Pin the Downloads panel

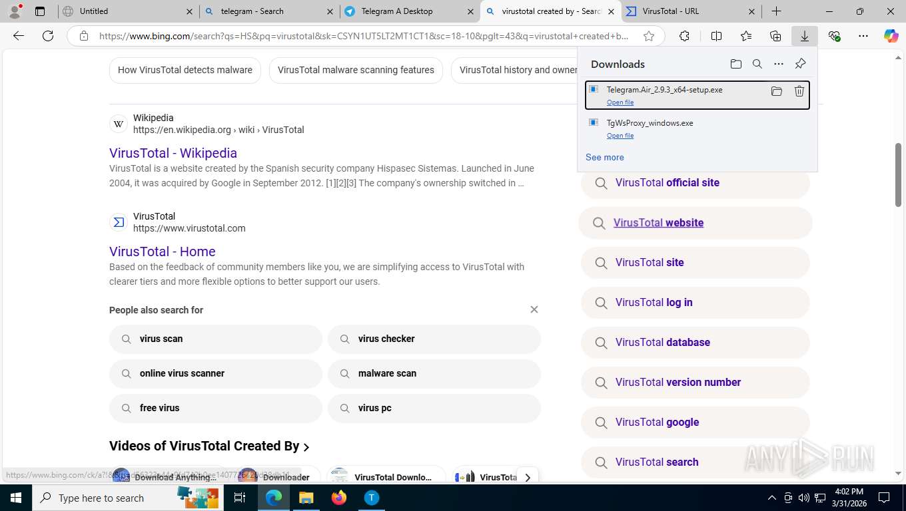pyautogui.click(x=800, y=64)
